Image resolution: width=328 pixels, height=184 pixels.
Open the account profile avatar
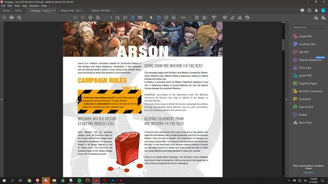click(323, 10)
